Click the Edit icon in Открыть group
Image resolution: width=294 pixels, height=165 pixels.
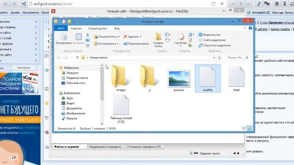coord(190,40)
